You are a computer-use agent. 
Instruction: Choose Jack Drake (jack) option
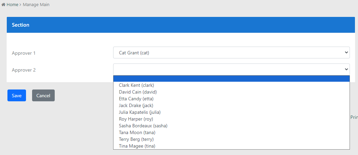pos(136,105)
